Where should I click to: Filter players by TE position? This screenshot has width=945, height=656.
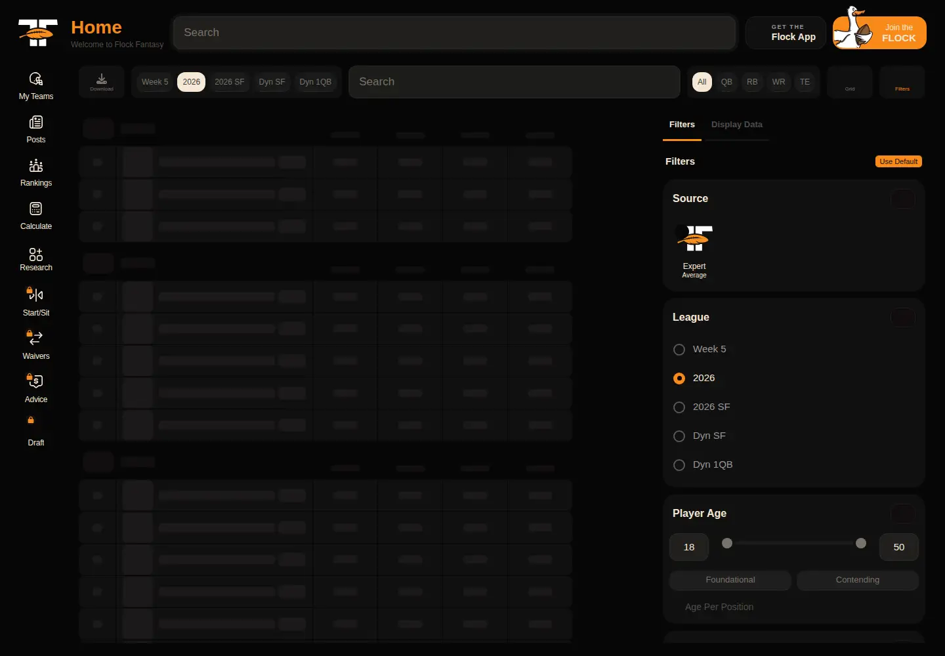[805, 82]
